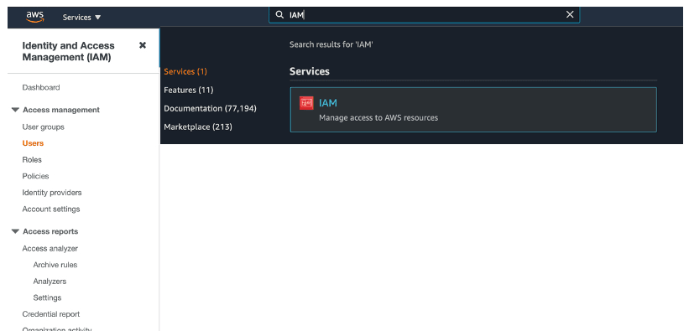This screenshot has width=689, height=331.
Task: Filter results by Services (1)
Action: pos(185,71)
